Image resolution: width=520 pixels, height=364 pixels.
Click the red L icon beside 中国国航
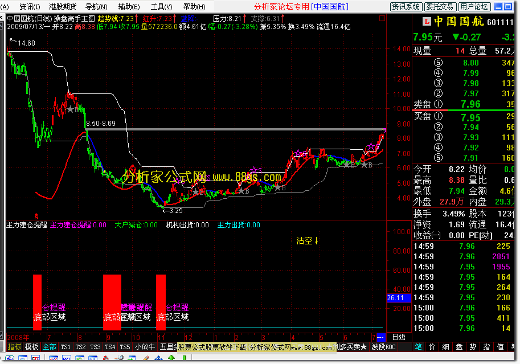click(427, 22)
